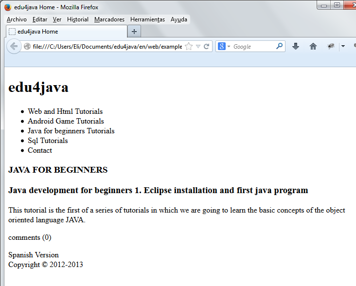Click the tutorial description paragraph
Viewport: 356px width, 286px height.
(177, 215)
